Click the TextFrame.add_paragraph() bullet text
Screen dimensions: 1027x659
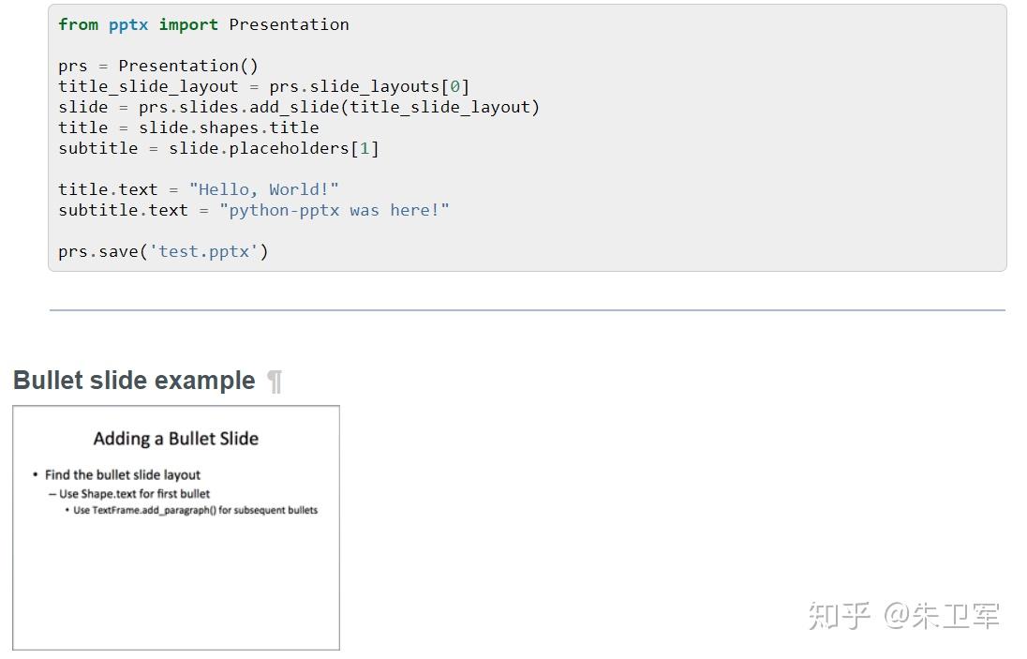click(195, 510)
